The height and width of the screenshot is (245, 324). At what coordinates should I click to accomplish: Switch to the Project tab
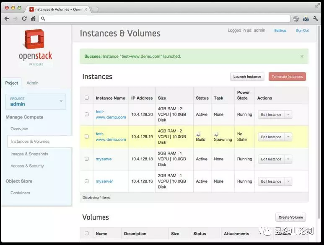pos(12,83)
